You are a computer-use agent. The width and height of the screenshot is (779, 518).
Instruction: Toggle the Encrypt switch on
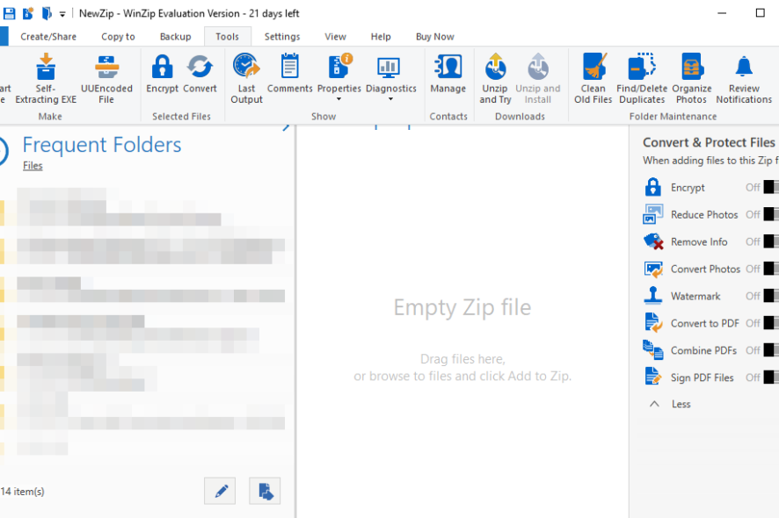coord(771,188)
